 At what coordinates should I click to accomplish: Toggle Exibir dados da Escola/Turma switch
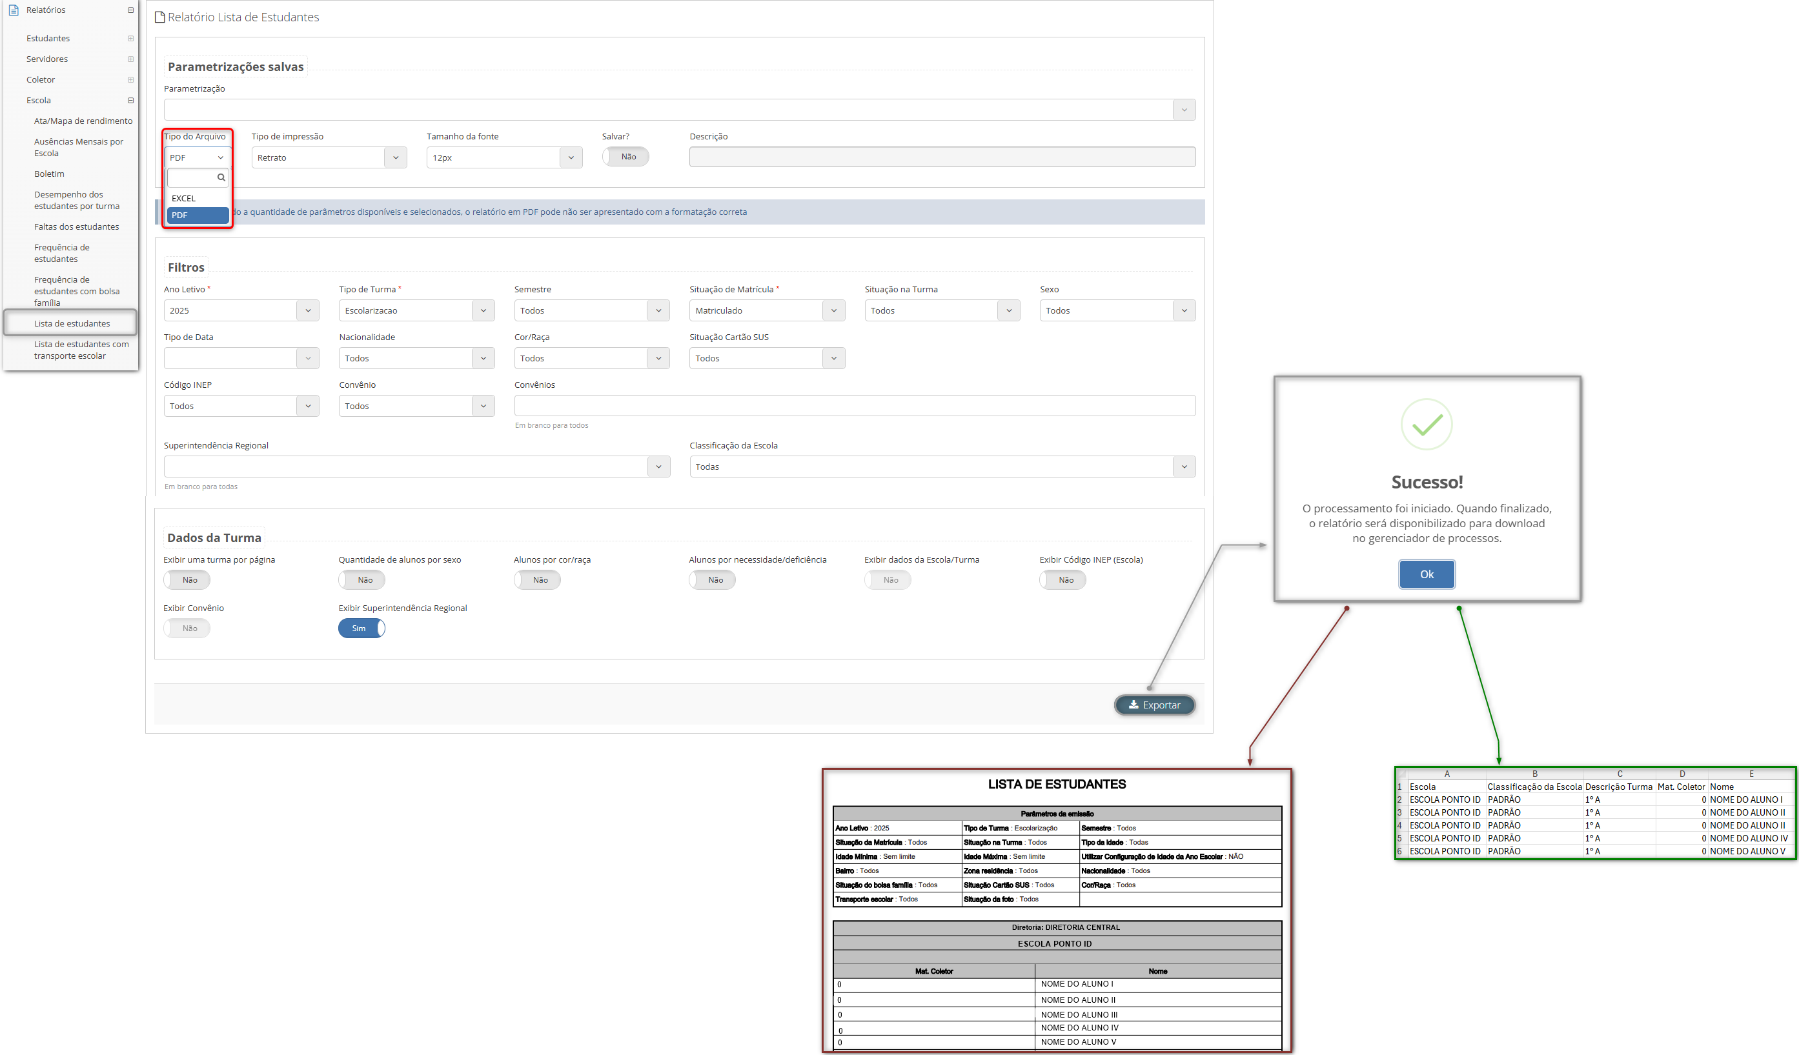pos(888,579)
